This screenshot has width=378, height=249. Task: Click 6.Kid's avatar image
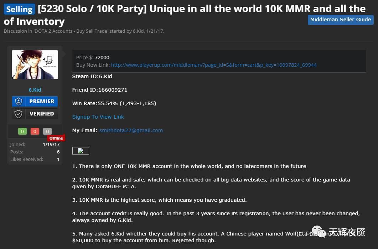coord(35,64)
